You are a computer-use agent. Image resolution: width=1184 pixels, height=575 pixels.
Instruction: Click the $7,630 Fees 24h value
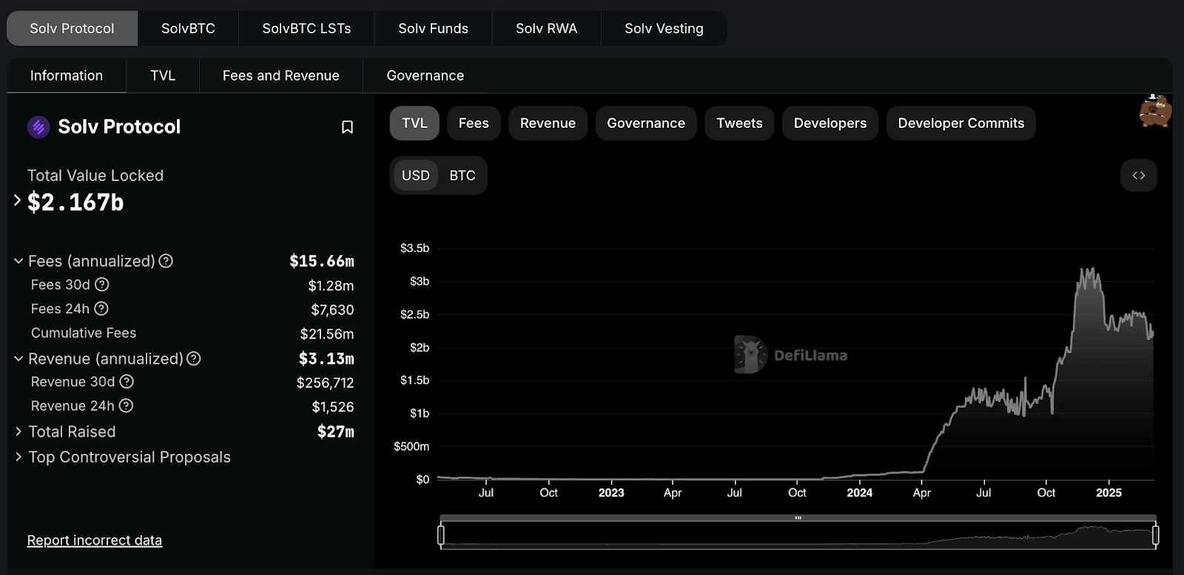(332, 310)
